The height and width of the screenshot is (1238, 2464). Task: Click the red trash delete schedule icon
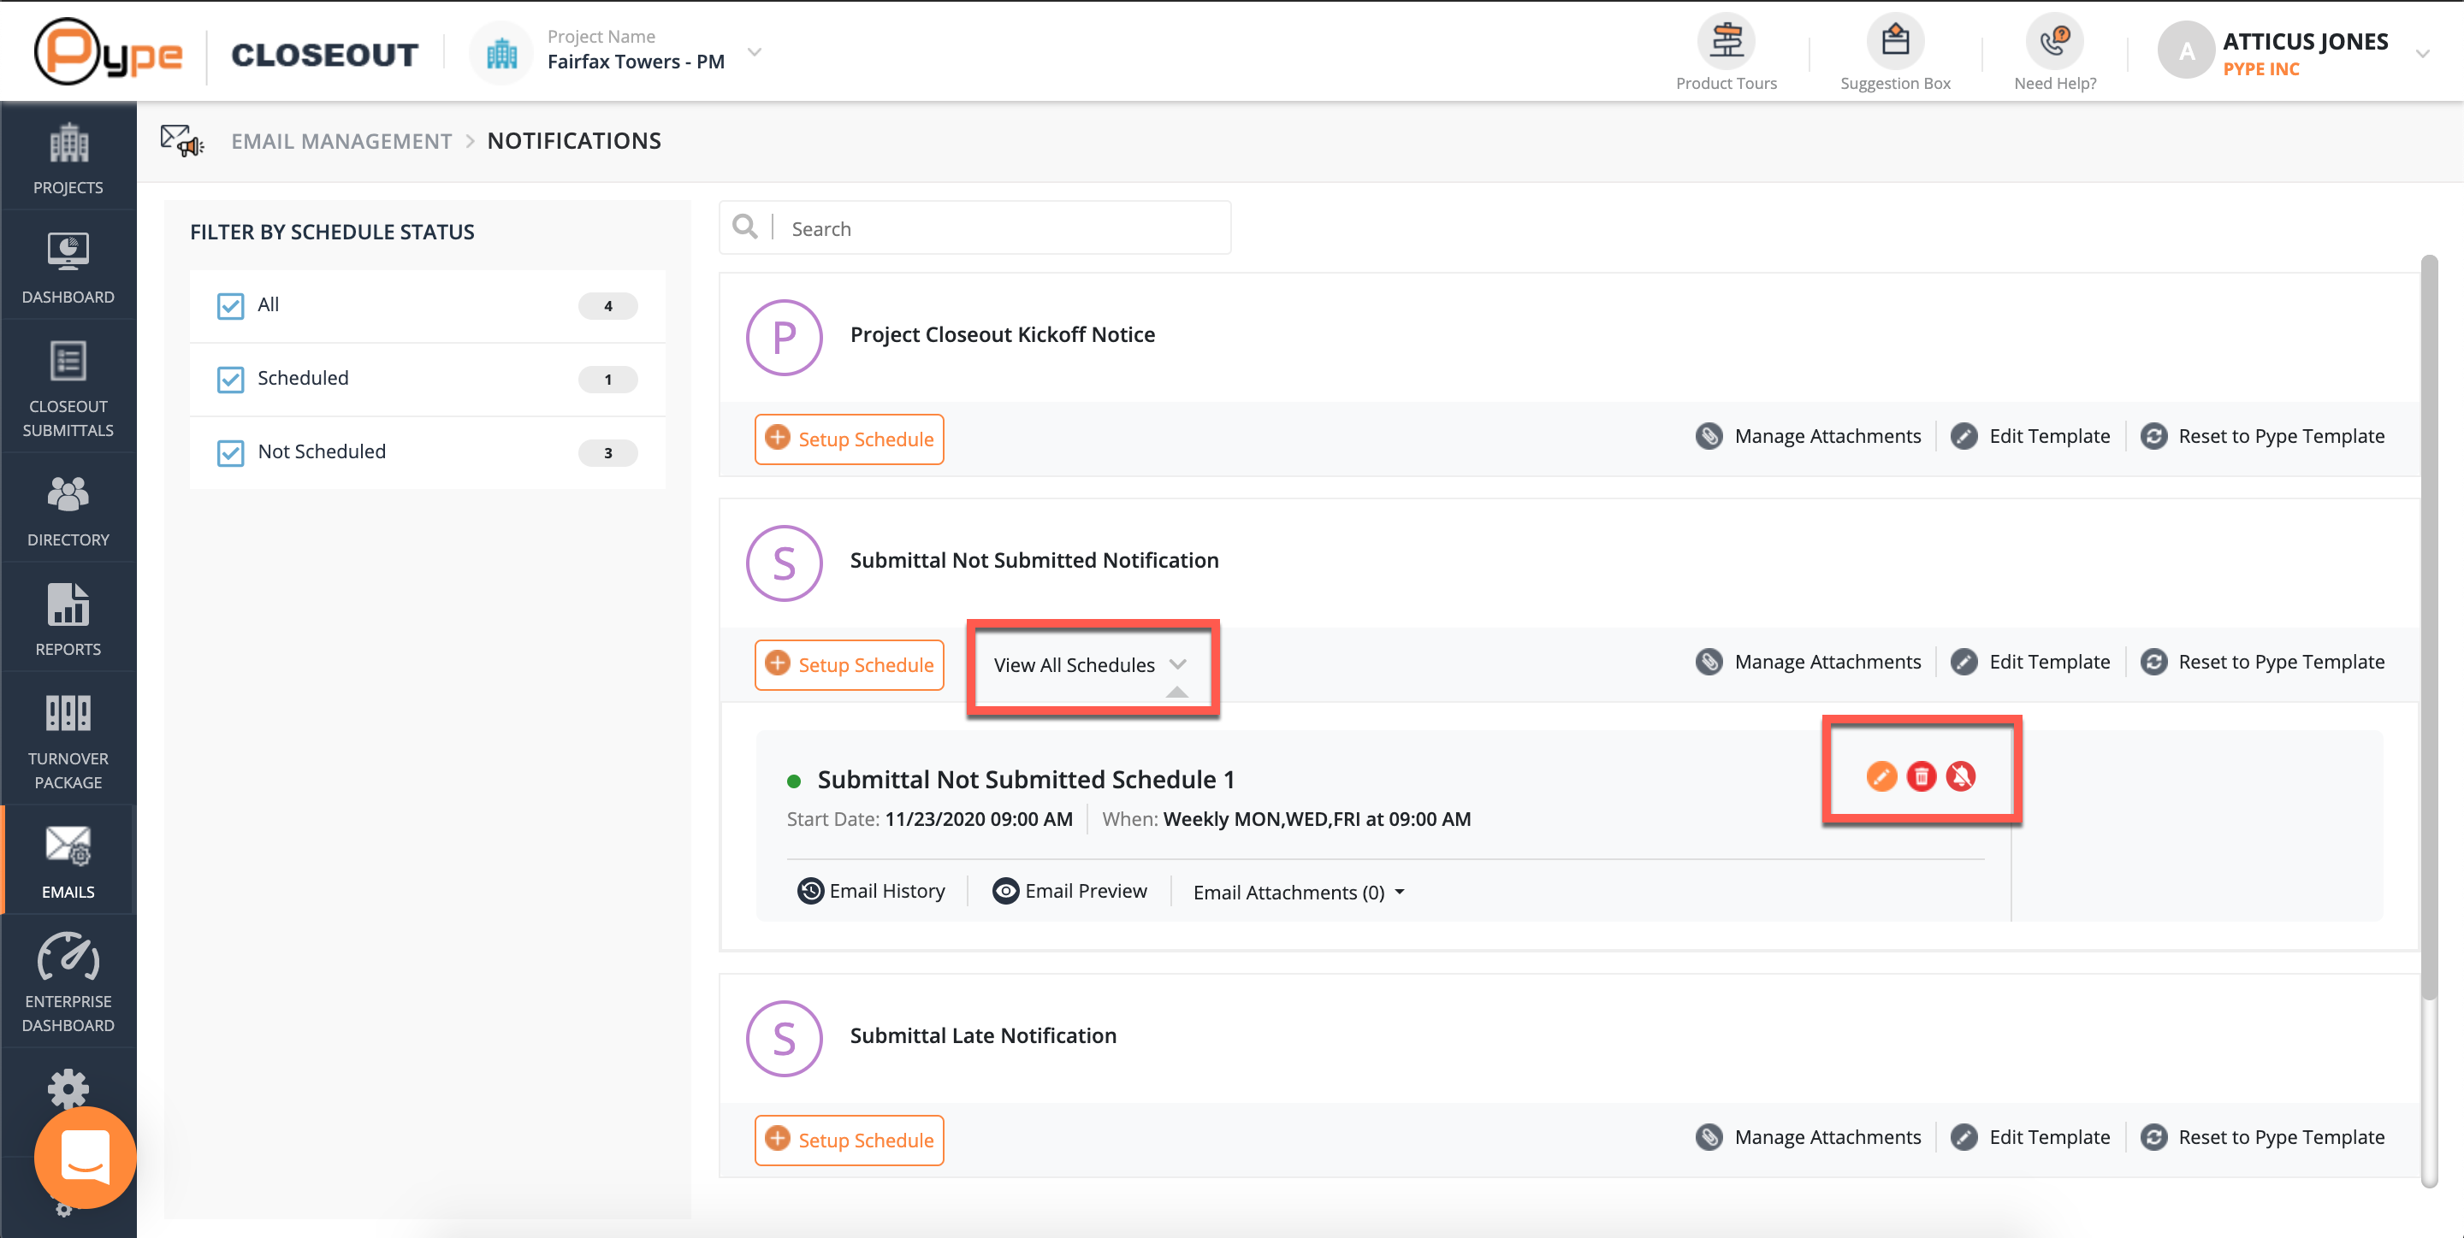pos(1921,776)
